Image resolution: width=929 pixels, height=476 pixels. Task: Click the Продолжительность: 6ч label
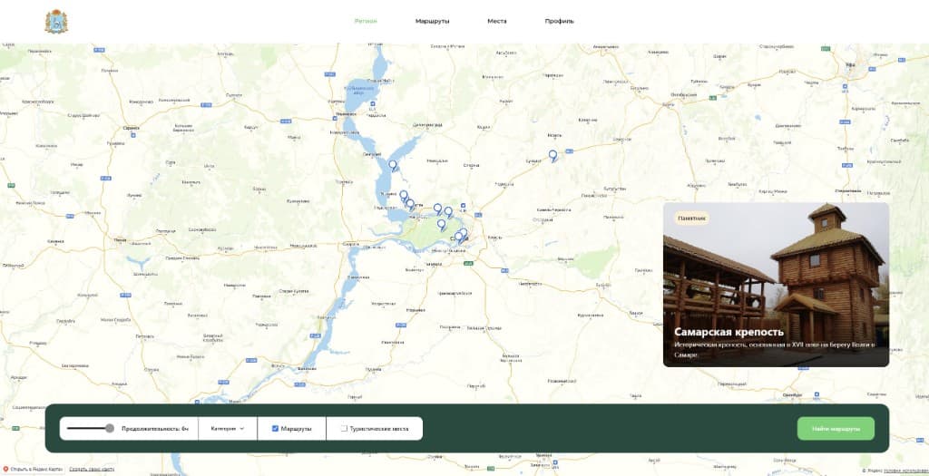pyautogui.click(x=155, y=429)
